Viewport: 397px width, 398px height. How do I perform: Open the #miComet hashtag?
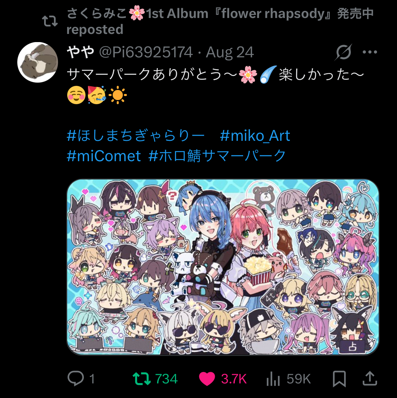coord(103,156)
